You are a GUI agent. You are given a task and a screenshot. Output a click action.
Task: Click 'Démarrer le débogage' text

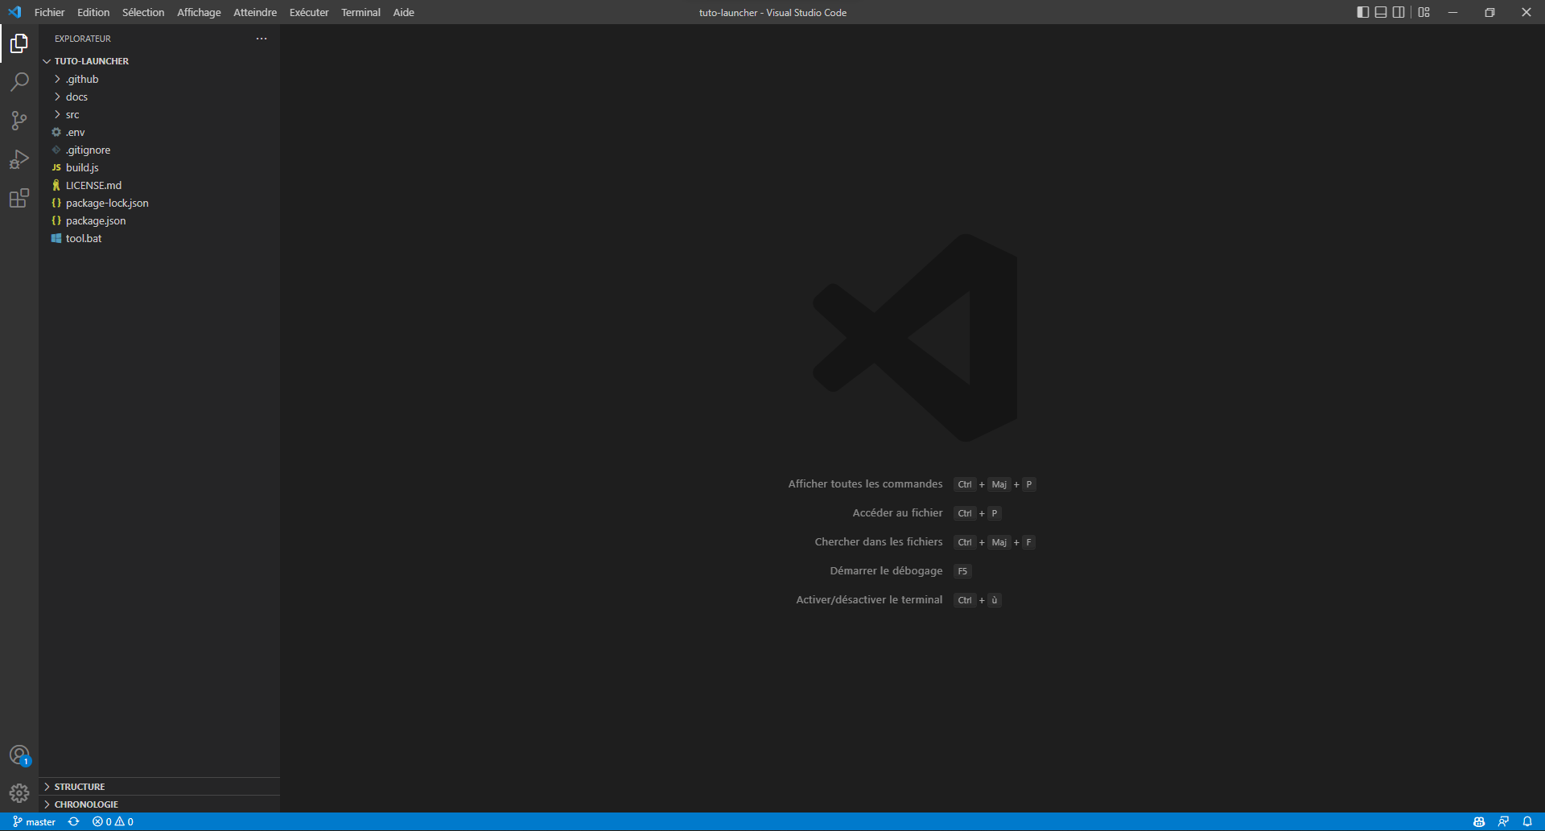pos(886,570)
